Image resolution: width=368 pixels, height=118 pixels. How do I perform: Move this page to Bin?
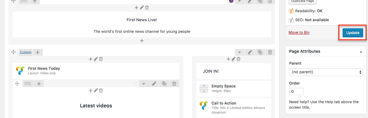coord(299,32)
